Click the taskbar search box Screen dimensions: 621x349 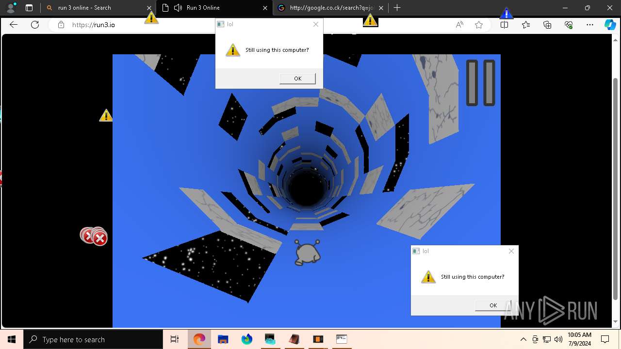(x=93, y=339)
